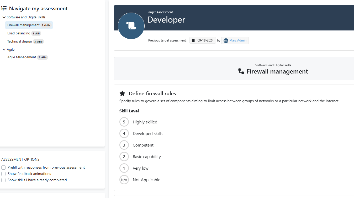Open Agile Management in the navigation
The image size is (354, 198).
22,57
